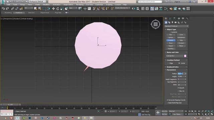This screenshot has height=120, width=214.
Task: Switch to the Modeling ribbon tab
Action: (x=8, y=13)
